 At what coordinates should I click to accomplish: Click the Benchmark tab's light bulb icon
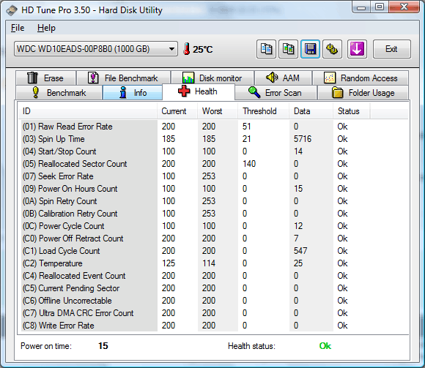[x=35, y=92]
